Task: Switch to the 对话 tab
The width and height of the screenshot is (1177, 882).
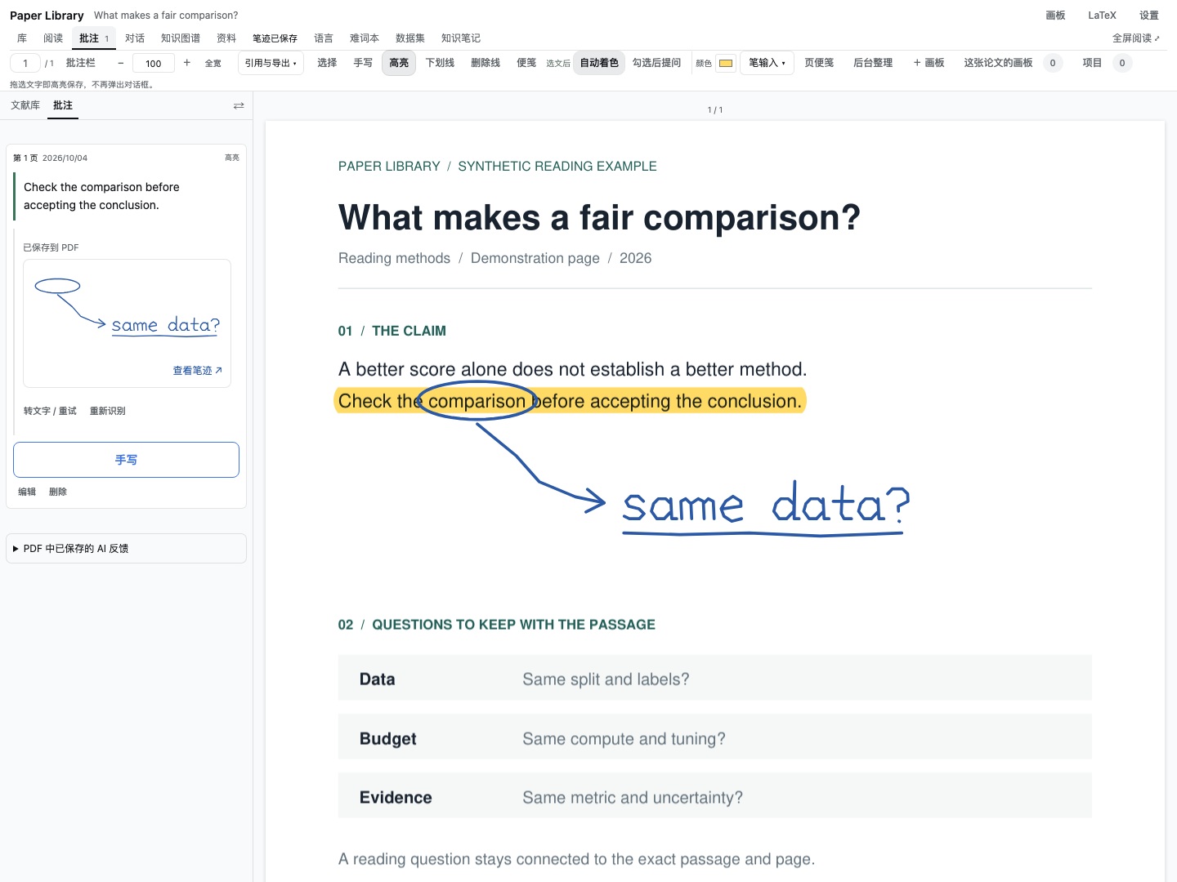Action: (135, 38)
